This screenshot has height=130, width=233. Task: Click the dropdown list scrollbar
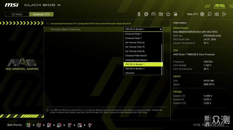[x=162, y=60]
